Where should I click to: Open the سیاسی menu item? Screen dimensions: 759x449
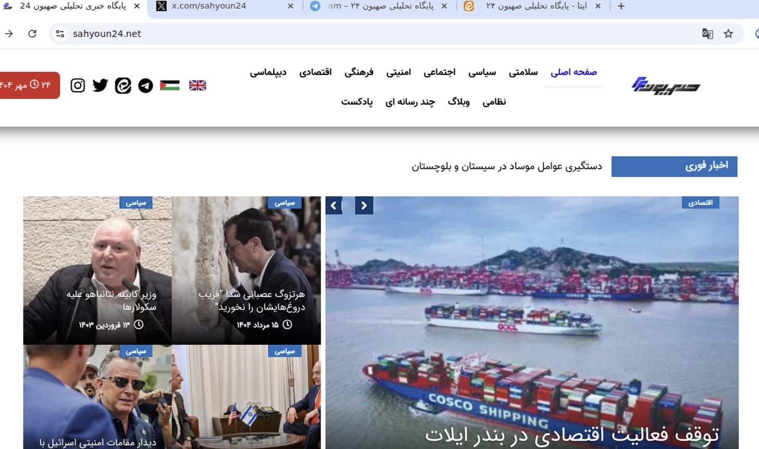click(482, 72)
